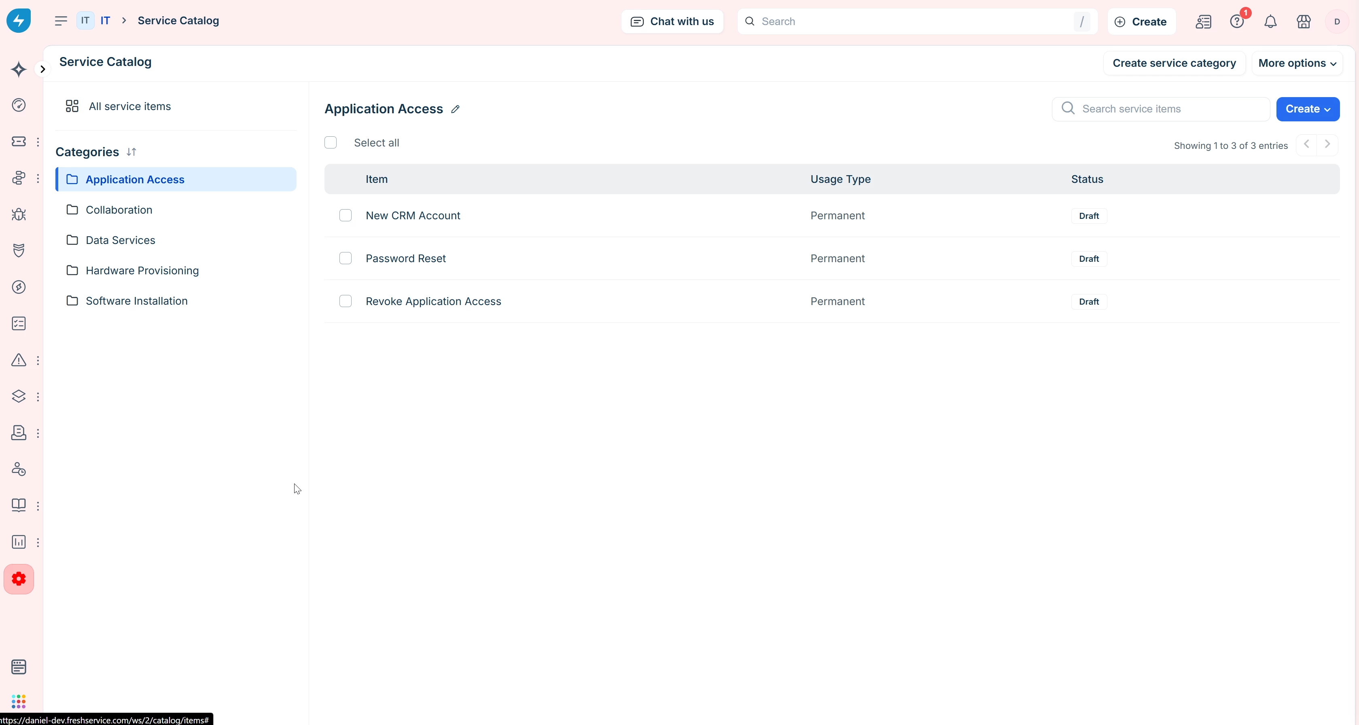
Task: Click the Categories sort arrows icon
Action: (131, 152)
